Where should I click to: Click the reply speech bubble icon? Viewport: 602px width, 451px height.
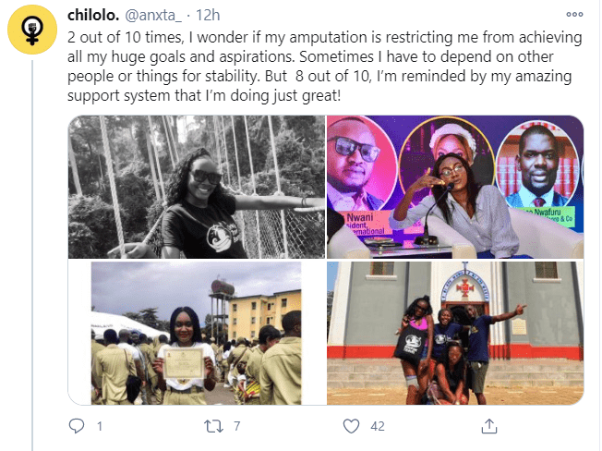click(77, 426)
